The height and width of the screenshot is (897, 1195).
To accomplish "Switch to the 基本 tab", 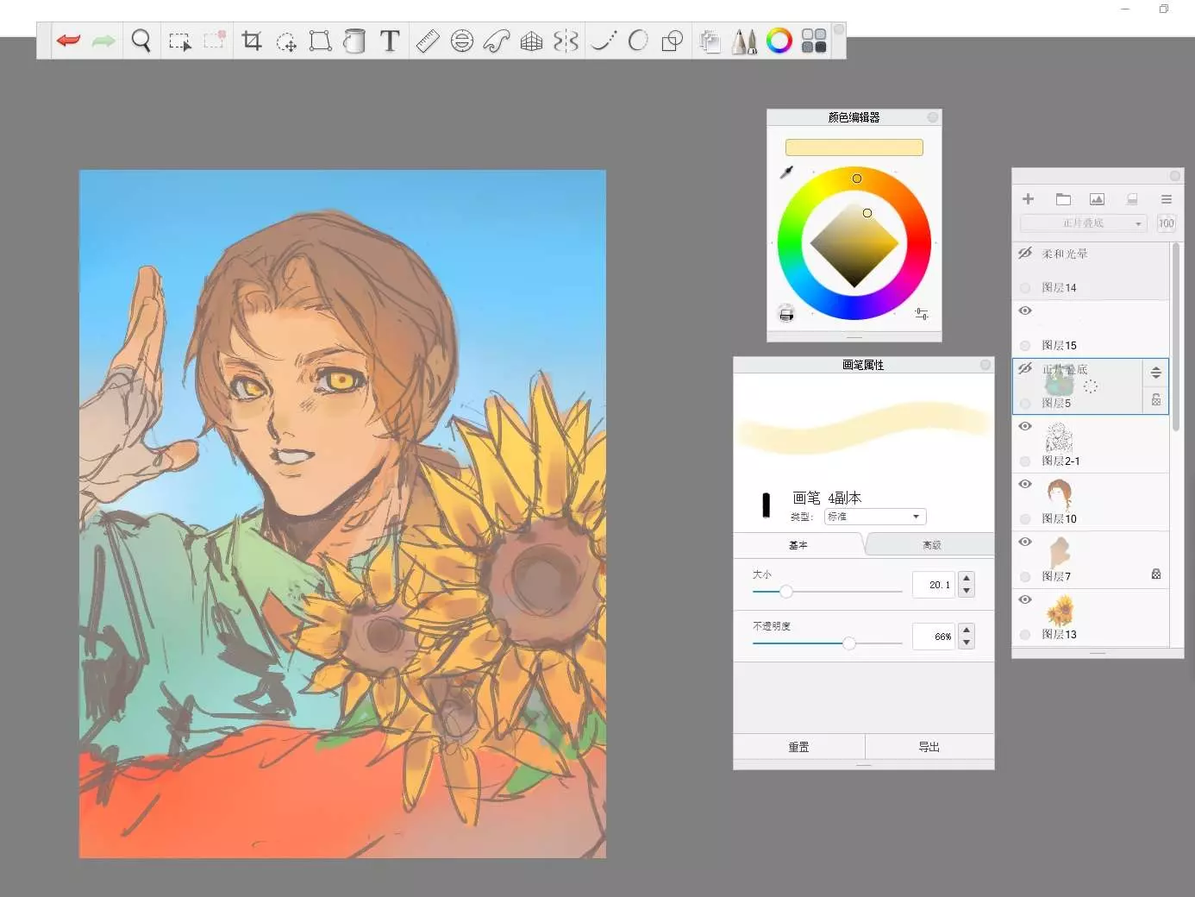I will 798,545.
